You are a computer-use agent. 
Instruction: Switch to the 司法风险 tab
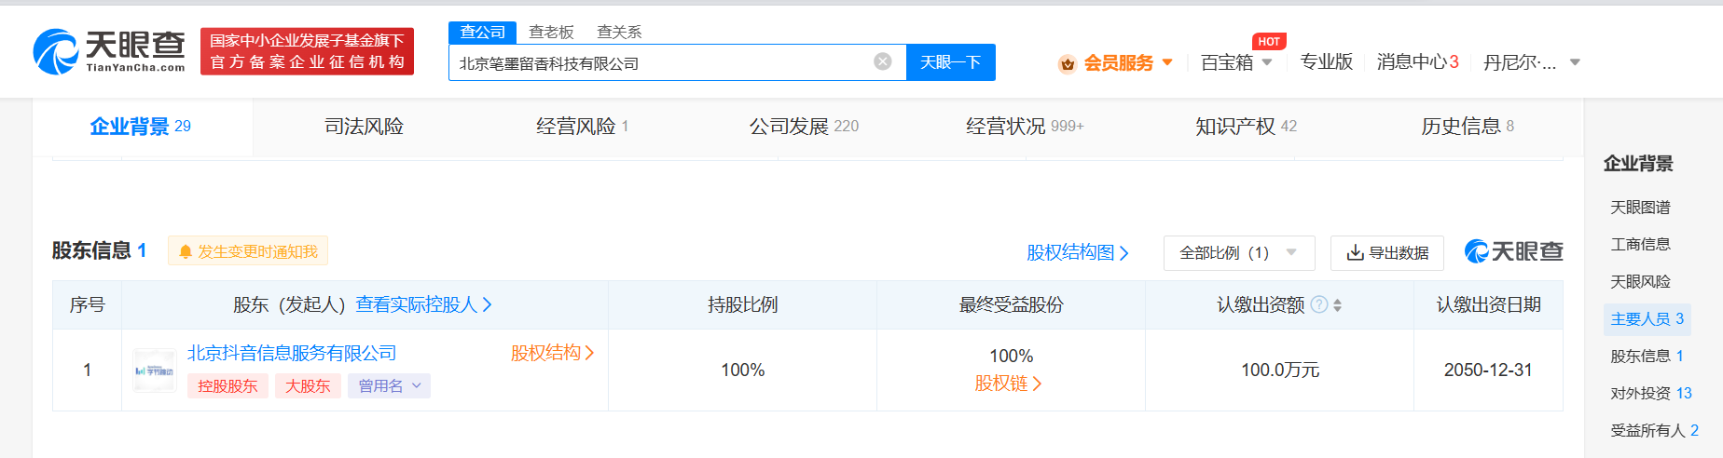point(364,127)
